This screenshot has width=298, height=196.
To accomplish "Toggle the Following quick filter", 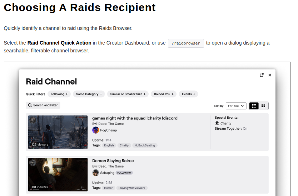I will pos(59,94).
